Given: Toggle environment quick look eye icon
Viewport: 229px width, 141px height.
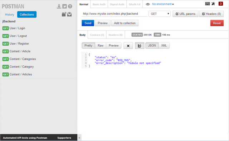Looking at the screenshot, I should pos(148,4).
